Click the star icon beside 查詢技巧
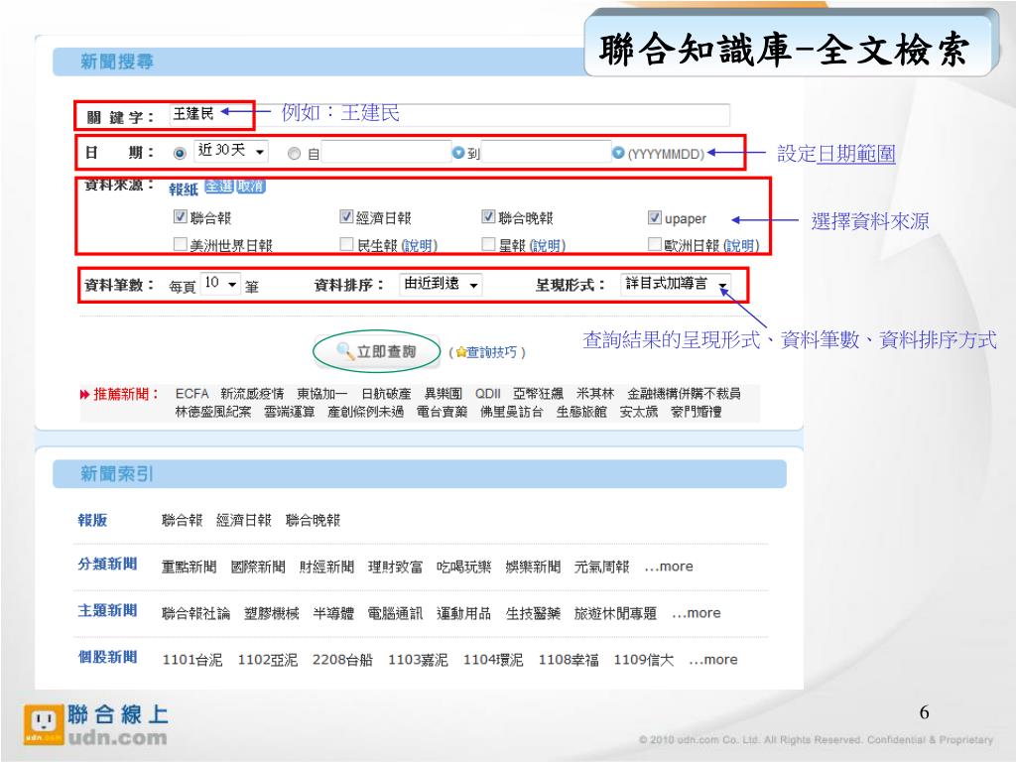This screenshot has height=762, width=1016. pos(460,352)
